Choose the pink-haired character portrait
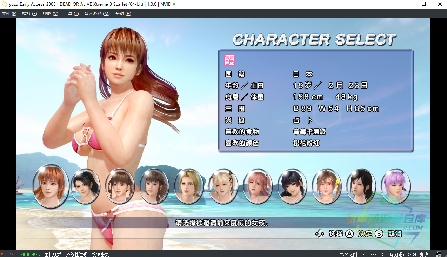 tap(258, 186)
